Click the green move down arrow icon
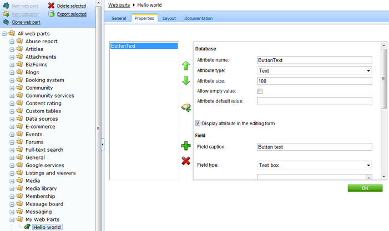 [x=186, y=81]
